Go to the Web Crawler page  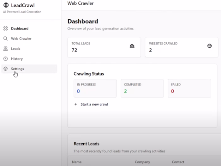[x=21, y=39]
